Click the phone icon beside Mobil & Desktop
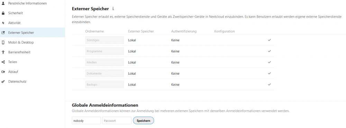Screen dimensions: 346x128 3,42
